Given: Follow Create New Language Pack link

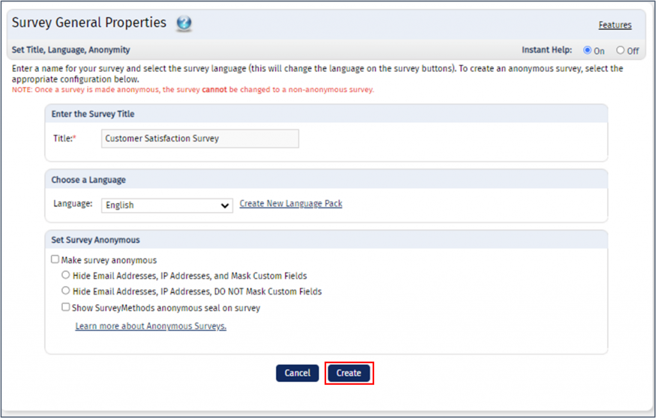Looking at the screenshot, I should [291, 204].
